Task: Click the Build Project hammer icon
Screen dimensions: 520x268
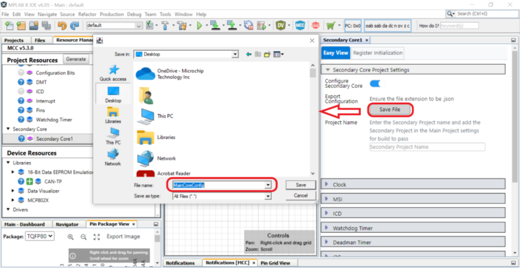Action: click(165, 25)
